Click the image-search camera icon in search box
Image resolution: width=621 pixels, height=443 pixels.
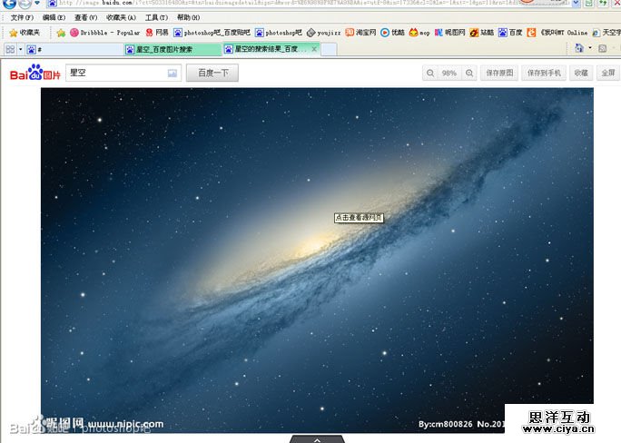point(172,74)
